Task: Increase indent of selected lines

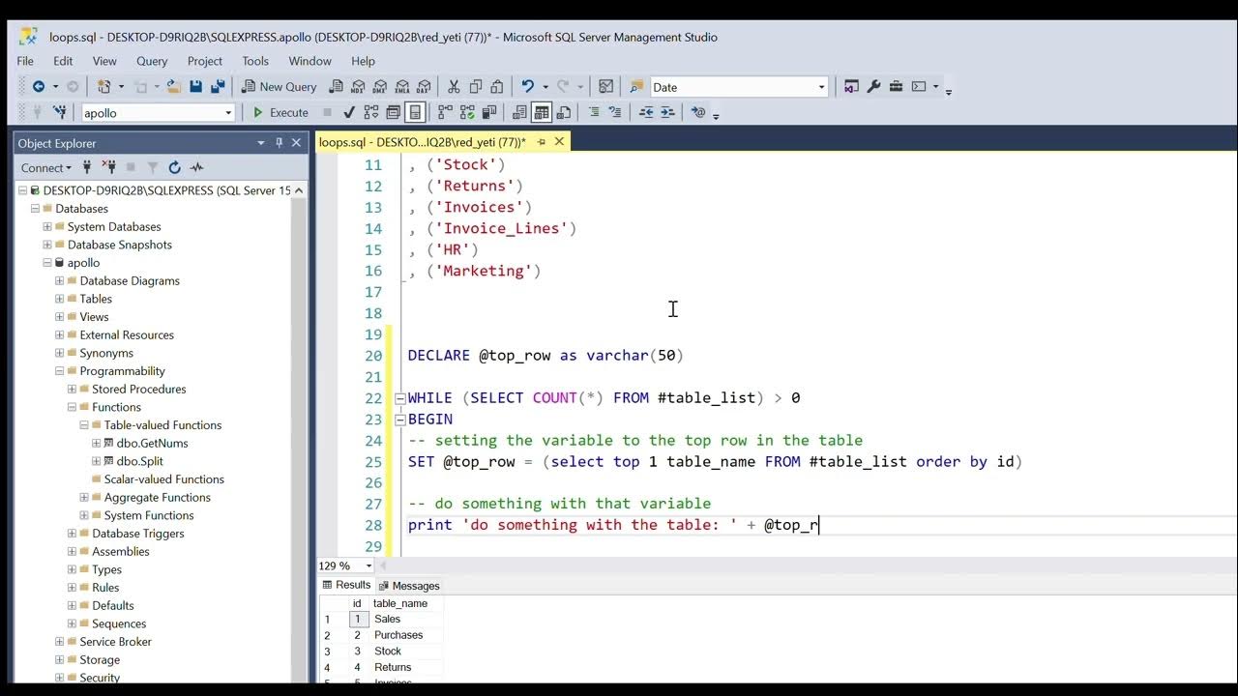Action: coord(667,112)
